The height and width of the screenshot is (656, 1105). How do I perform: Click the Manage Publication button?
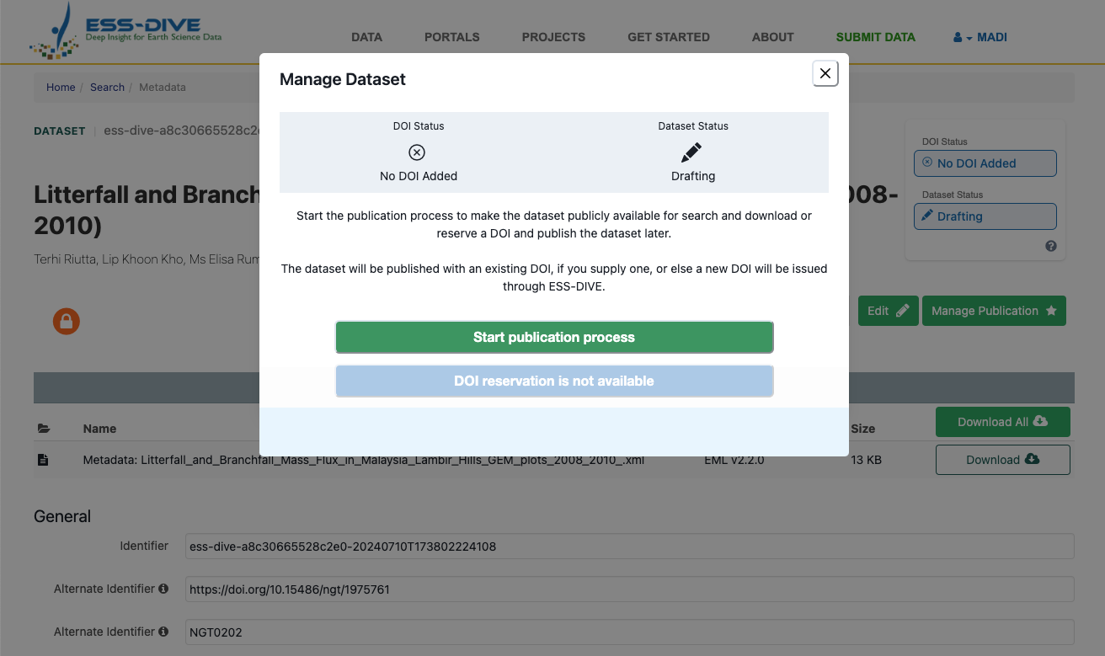pos(993,311)
